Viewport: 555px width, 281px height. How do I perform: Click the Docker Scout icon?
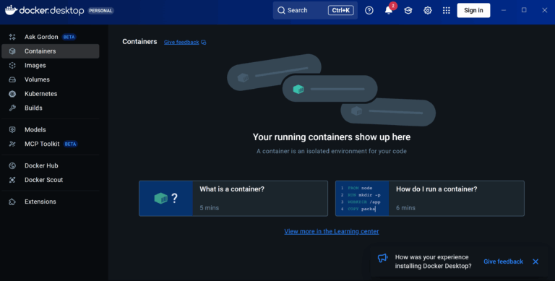click(12, 180)
